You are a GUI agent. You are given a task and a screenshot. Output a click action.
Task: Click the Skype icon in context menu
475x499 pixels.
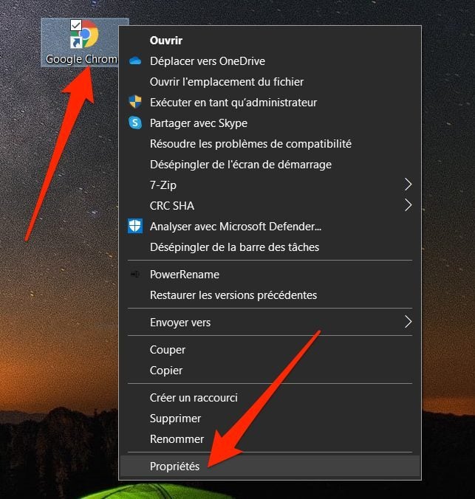click(x=135, y=123)
